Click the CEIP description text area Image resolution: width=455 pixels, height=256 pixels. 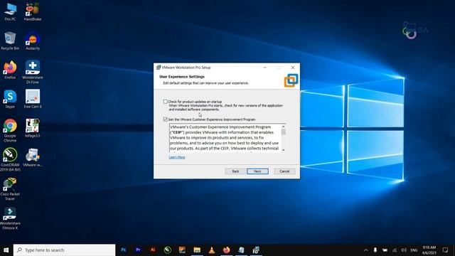[x=225, y=138]
